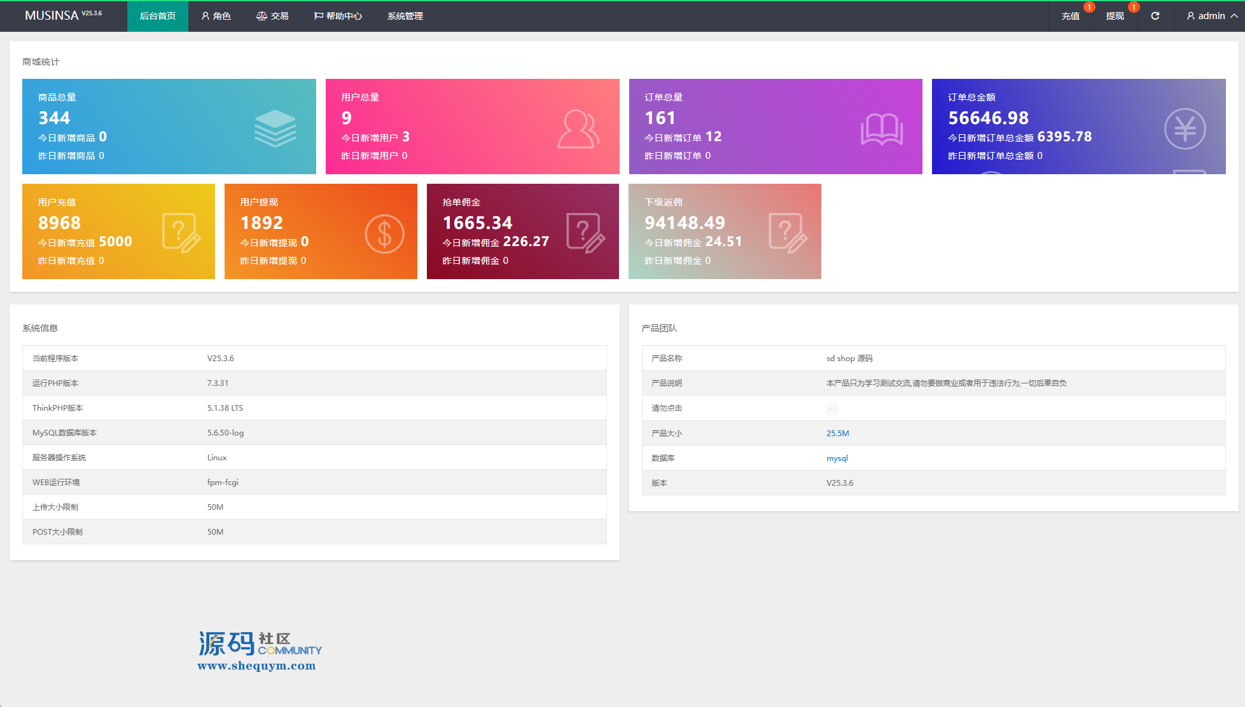Image resolution: width=1245 pixels, height=707 pixels.
Task: Click the edit icon on 抢单佣金 card
Action: (585, 233)
